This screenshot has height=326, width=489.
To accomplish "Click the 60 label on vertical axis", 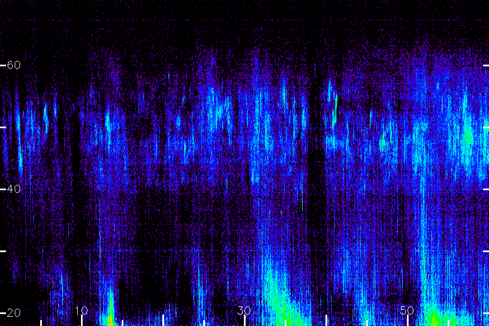I will point(14,65).
